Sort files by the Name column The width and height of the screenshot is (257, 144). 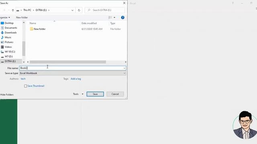33,23
